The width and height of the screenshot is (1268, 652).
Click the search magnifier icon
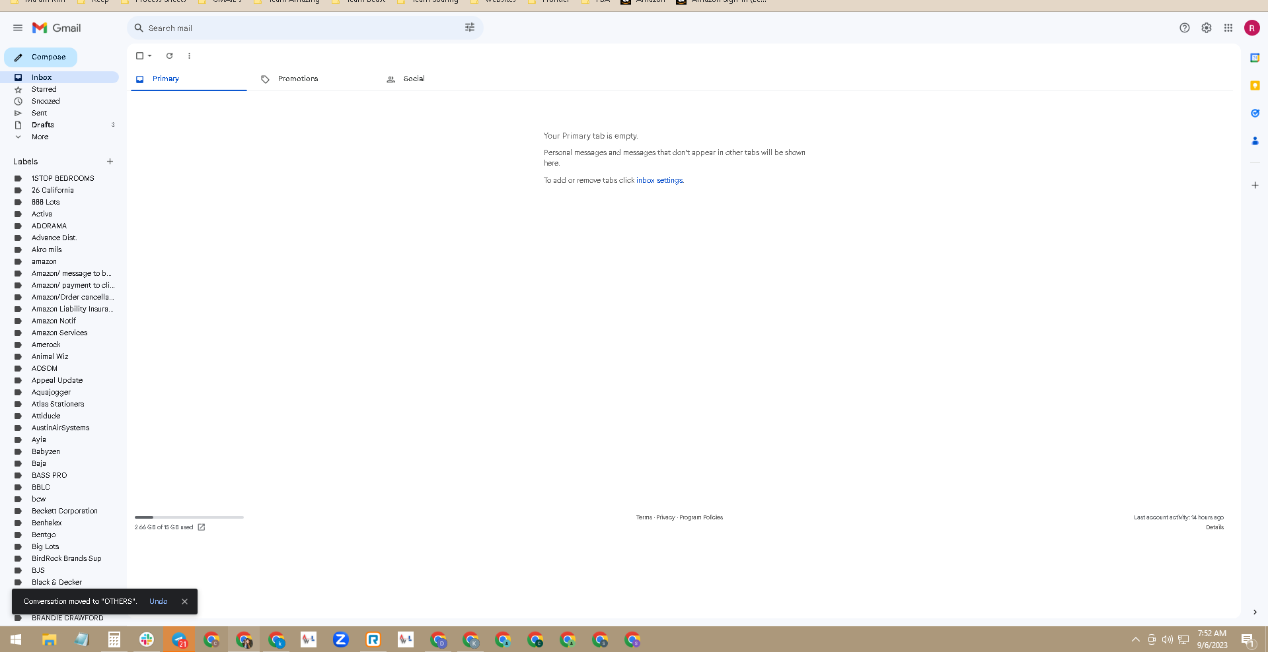(x=139, y=28)
